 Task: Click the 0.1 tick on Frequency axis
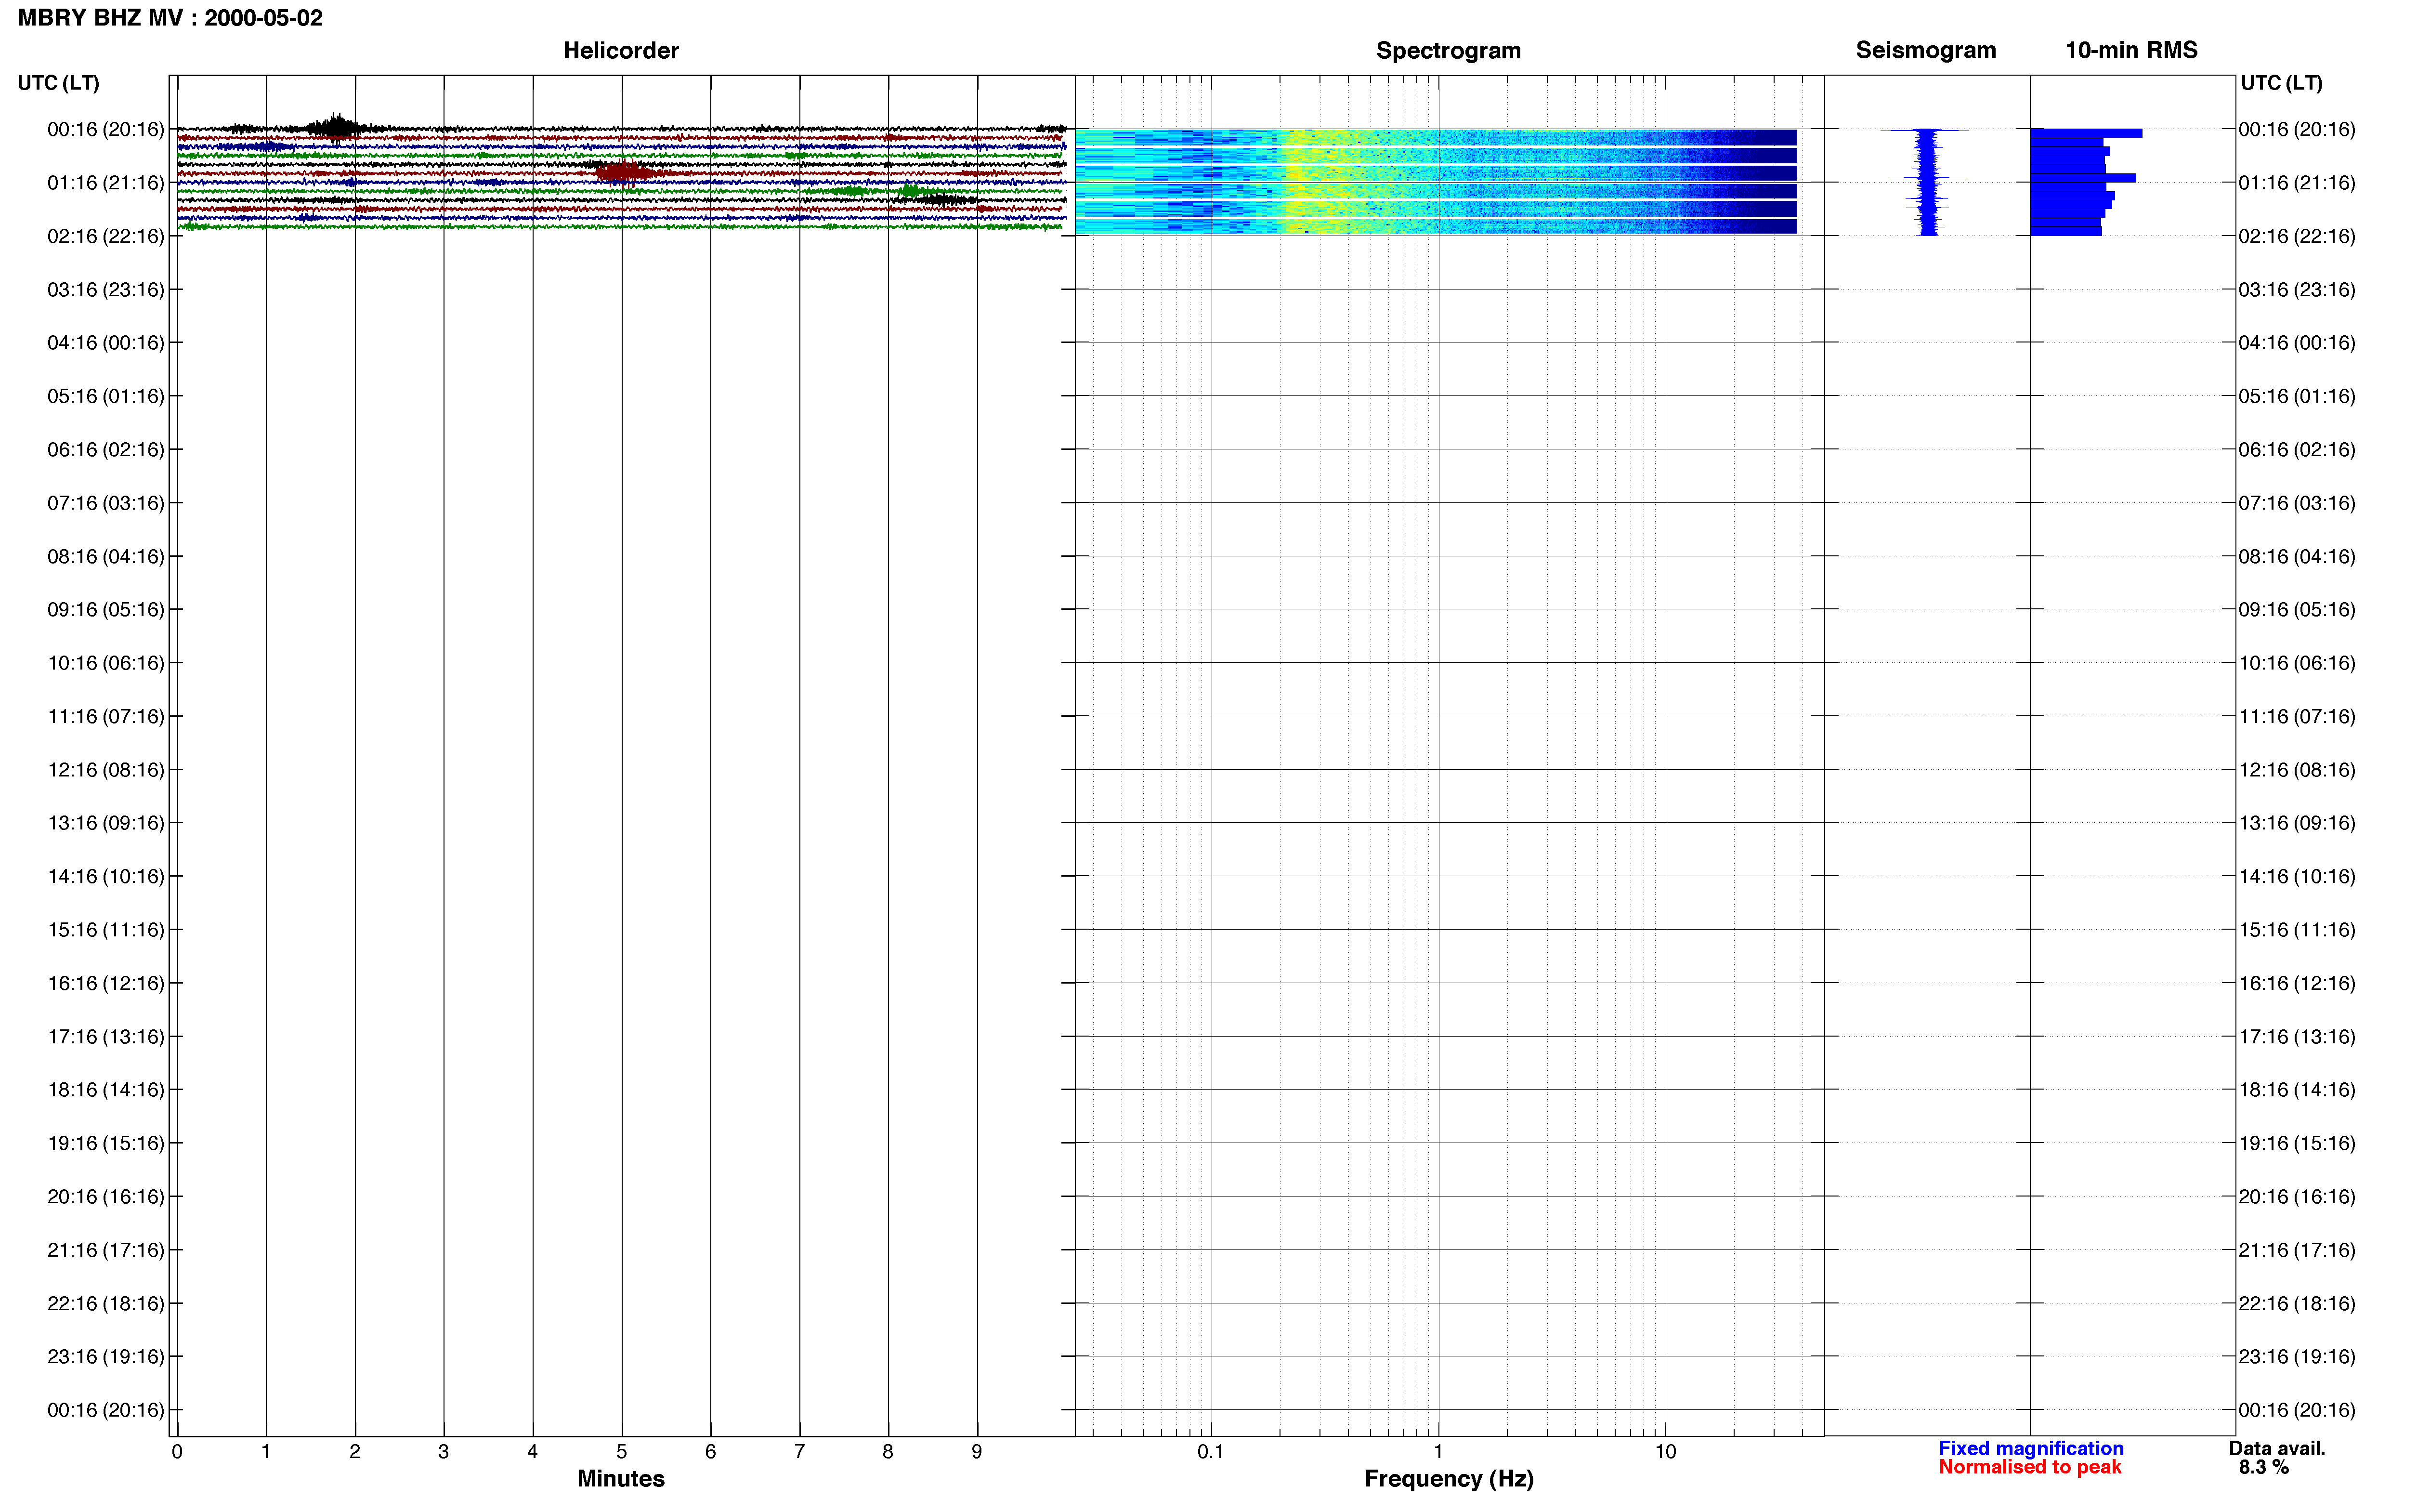point(1211,1452)
